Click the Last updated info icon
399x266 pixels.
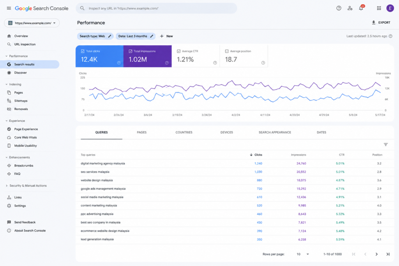pyautogui.click(x=390, y=36)
